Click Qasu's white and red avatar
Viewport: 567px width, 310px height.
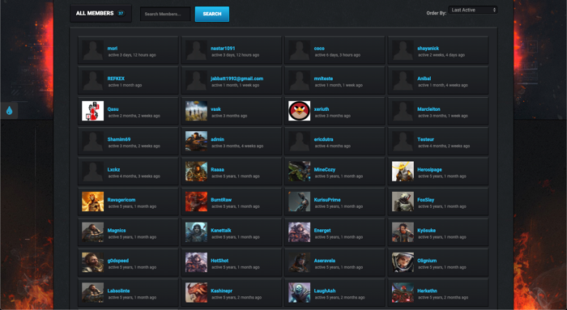click(92, 111)
